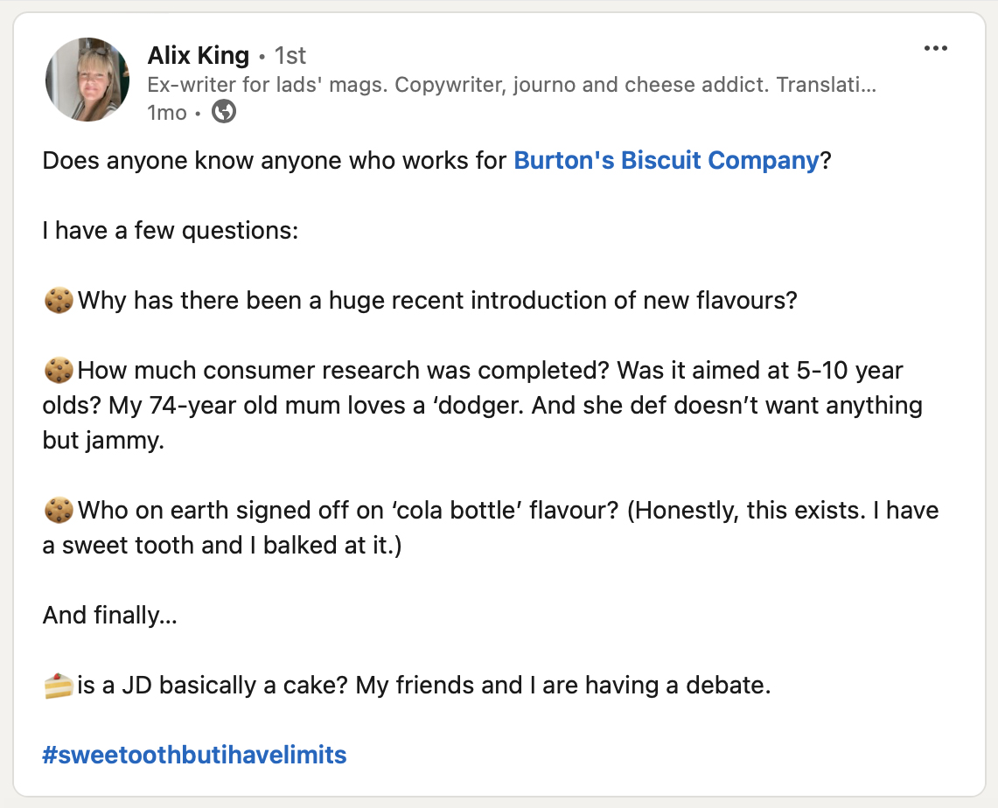The image size is (998, 808).
Task: Open the post's three-dot options menu
Action: pyautogui.click(x=936, y=48)
